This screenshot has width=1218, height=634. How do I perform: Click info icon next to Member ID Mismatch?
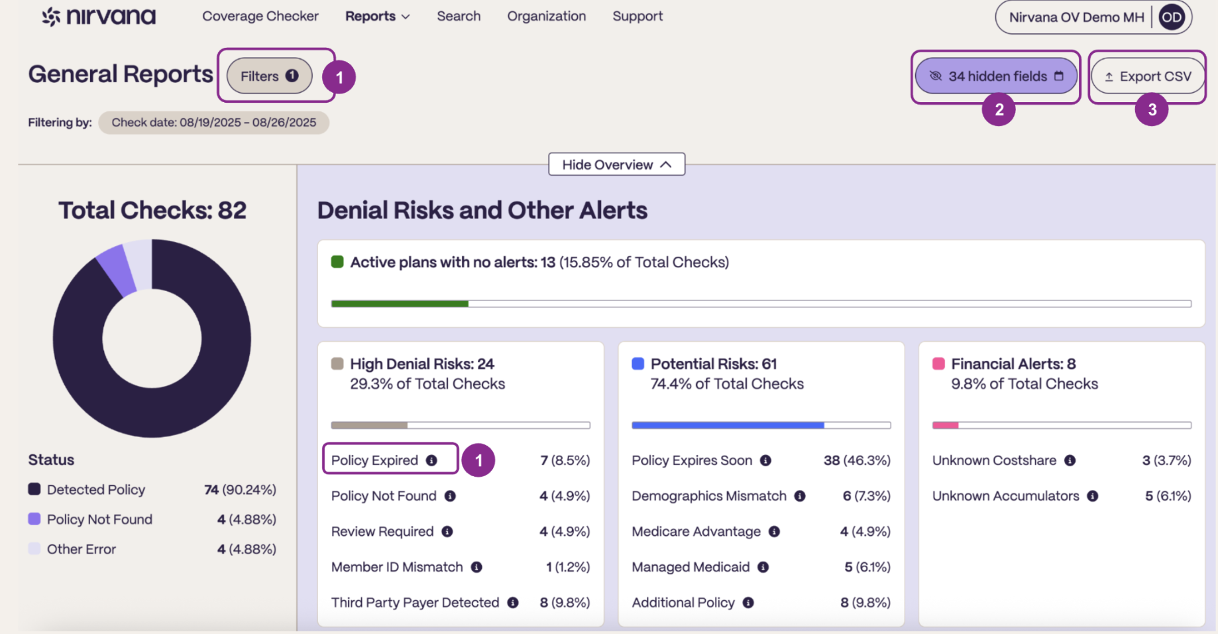[x=476, y=567]
